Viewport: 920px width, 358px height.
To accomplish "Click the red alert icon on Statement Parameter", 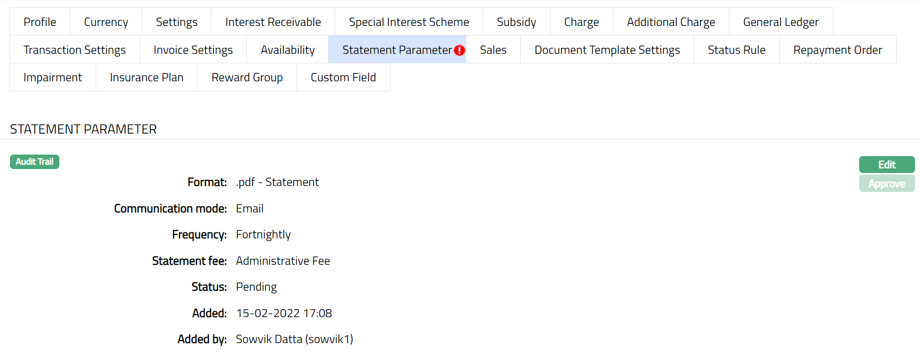I will (x=459, y=50).
